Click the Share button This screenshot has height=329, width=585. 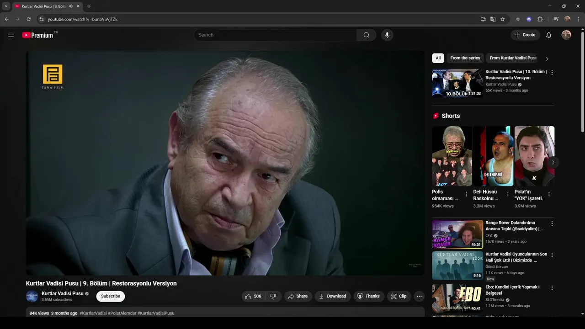[298, 296]
